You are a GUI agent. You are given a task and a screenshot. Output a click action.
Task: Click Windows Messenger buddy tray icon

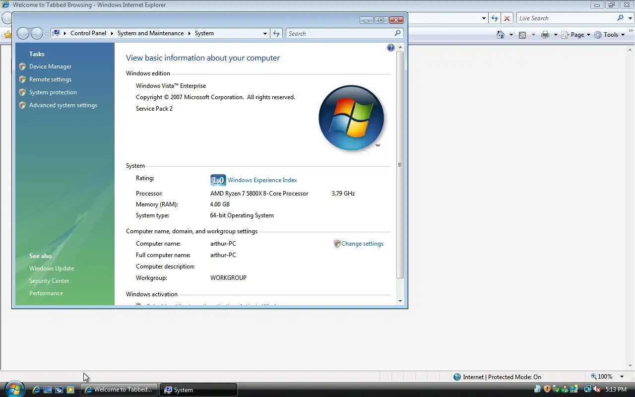tap(565, 389)
